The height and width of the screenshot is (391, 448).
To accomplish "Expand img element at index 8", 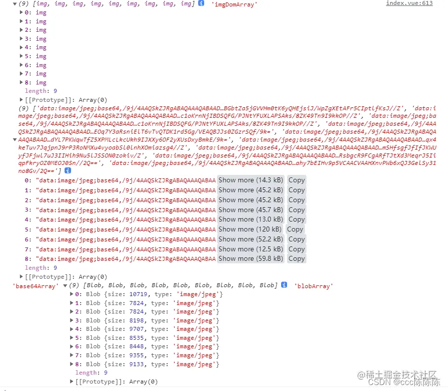I will coord(21,82).
